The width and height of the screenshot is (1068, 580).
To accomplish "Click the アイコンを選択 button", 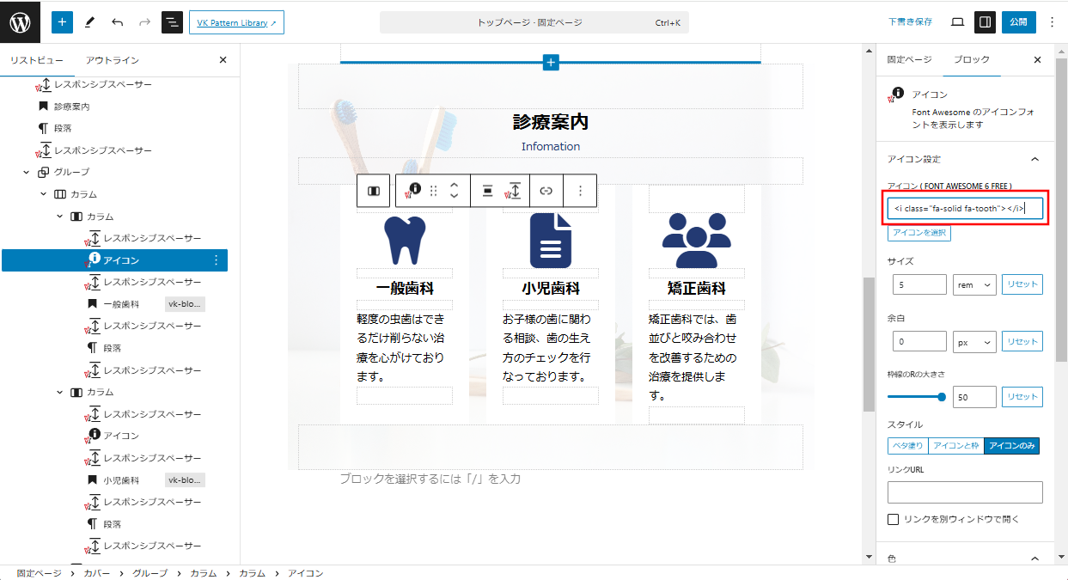I will (x=918, y=233).
